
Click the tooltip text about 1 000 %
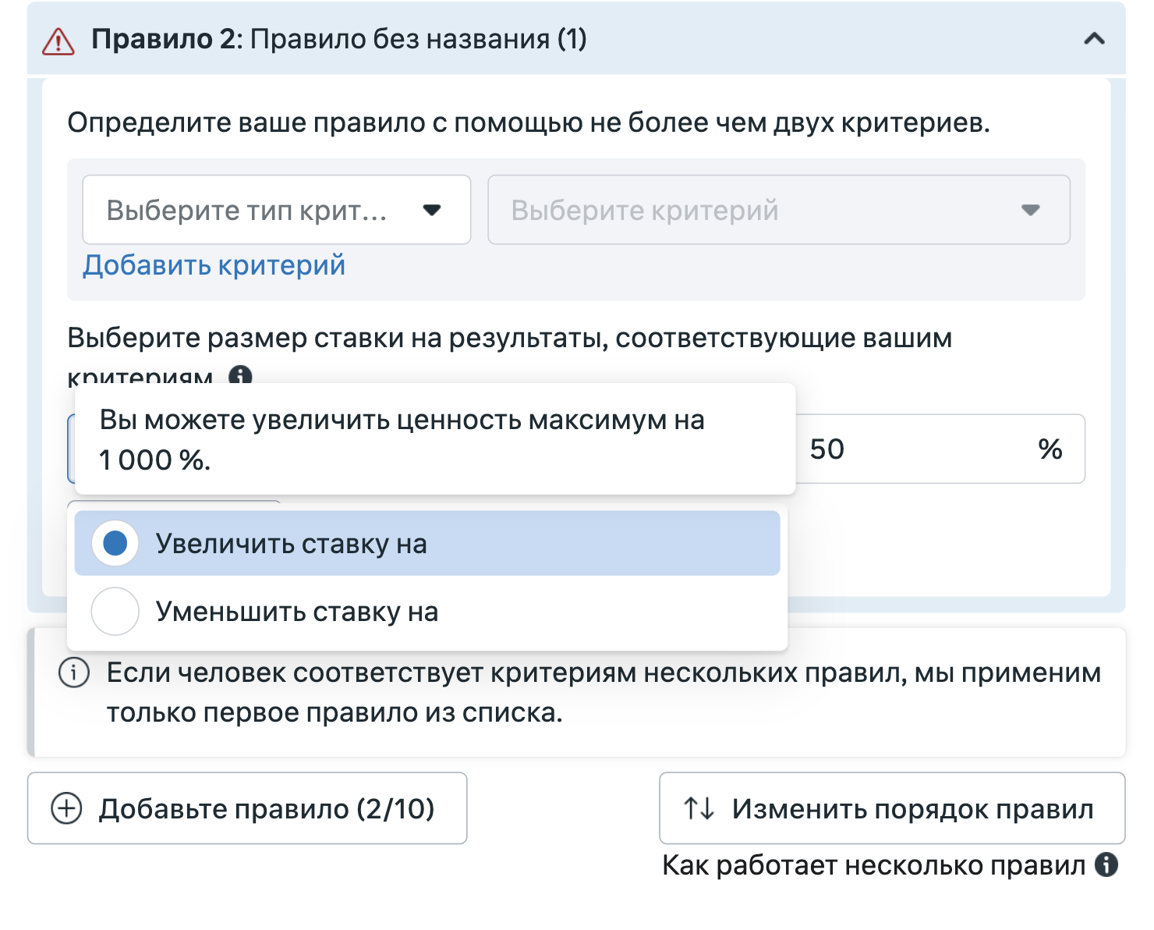[x=402, y=440]
